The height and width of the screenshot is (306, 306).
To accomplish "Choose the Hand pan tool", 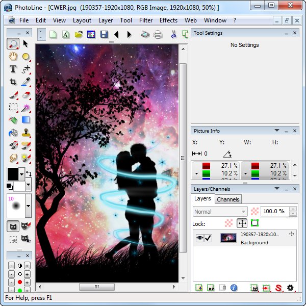I will [x=13, y=57].
